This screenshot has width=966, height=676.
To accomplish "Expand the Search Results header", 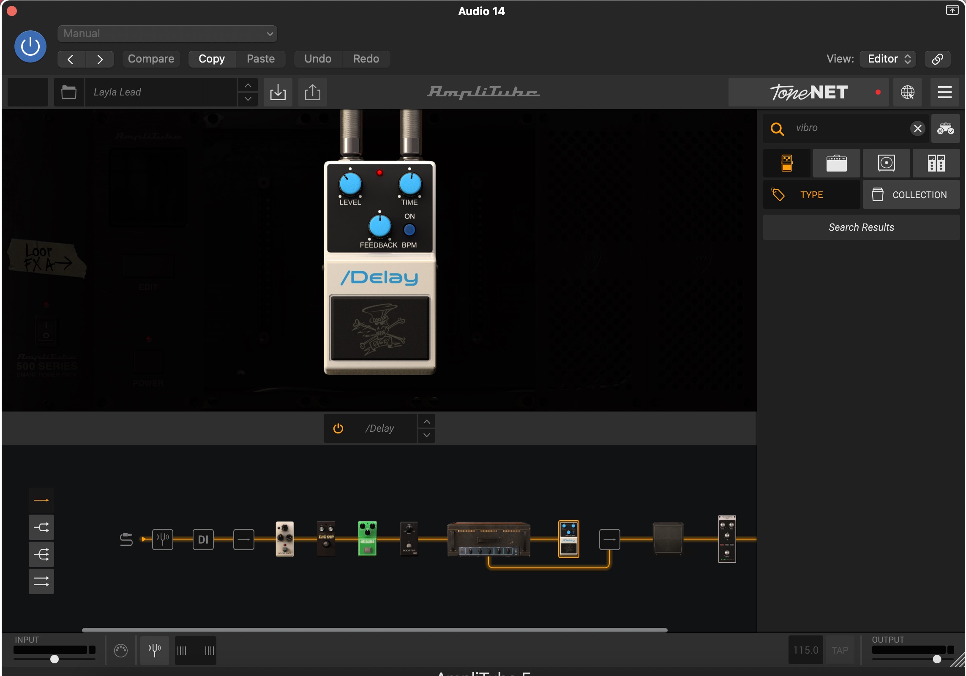I will [862, 227].
